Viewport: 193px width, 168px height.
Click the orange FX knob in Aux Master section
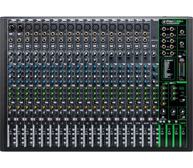(163, 103)
